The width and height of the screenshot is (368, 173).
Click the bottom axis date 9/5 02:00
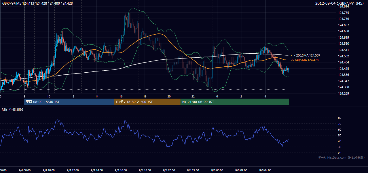coord(241,170)
